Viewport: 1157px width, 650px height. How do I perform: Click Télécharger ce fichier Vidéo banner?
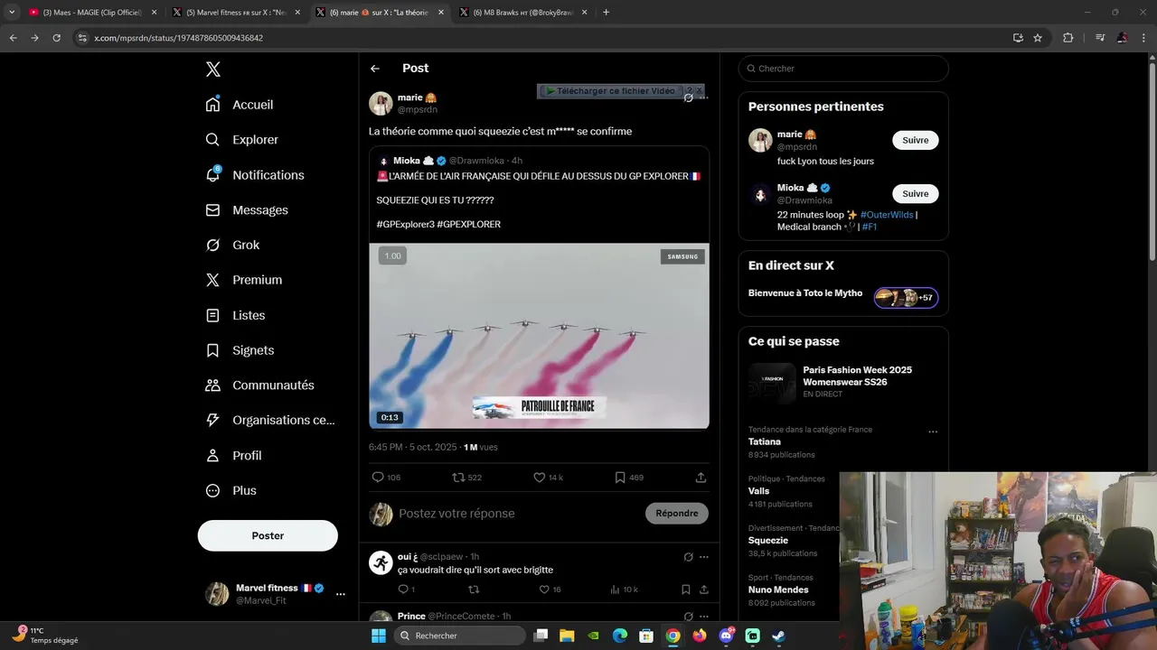pos(611,91)
